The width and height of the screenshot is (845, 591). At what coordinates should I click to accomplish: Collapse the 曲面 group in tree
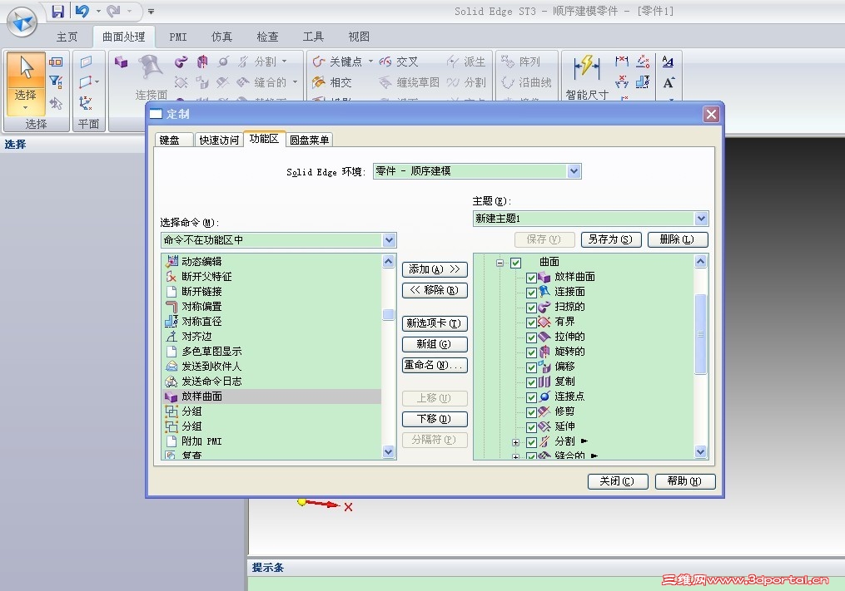click(x=500, y=263)
